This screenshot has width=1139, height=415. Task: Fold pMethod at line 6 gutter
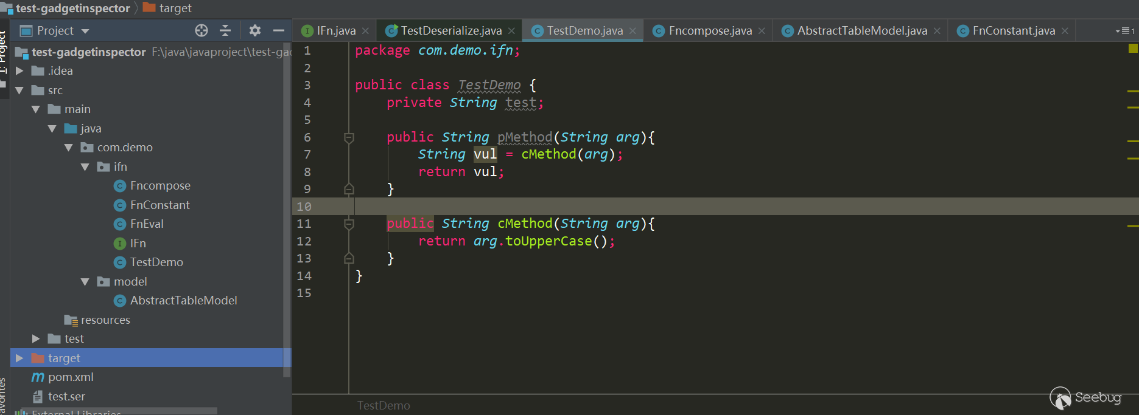pyautogui.click(x=349, y=138)
